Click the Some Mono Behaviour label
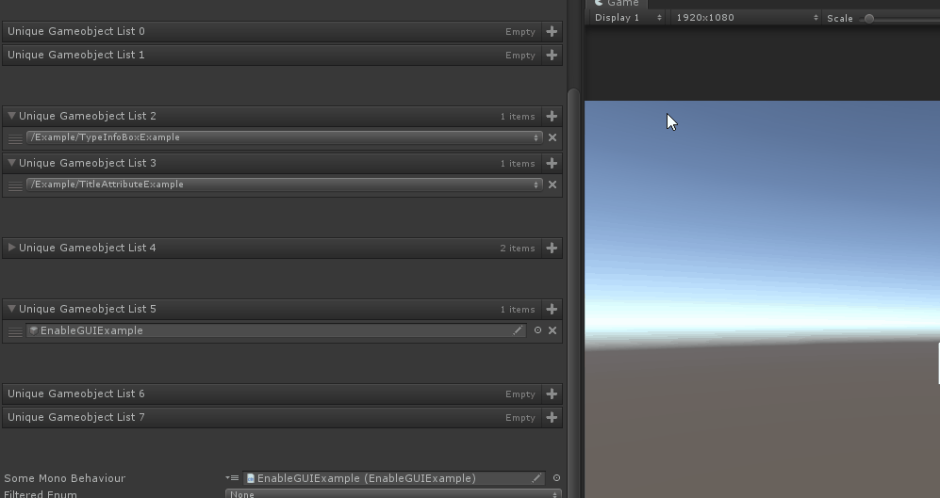The height and width of the screenshot is (498, 940). [65, 478]
